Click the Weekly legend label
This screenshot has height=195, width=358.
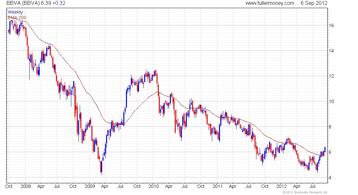coord(15,12)
